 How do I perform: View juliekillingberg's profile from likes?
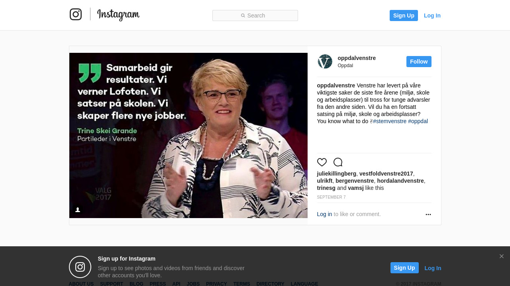[337, 174]
